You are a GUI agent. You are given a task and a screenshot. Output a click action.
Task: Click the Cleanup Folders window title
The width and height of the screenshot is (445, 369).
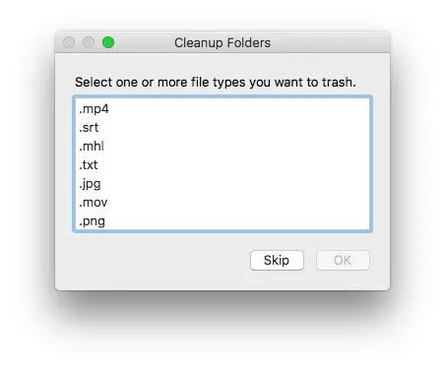click(222, 42)
